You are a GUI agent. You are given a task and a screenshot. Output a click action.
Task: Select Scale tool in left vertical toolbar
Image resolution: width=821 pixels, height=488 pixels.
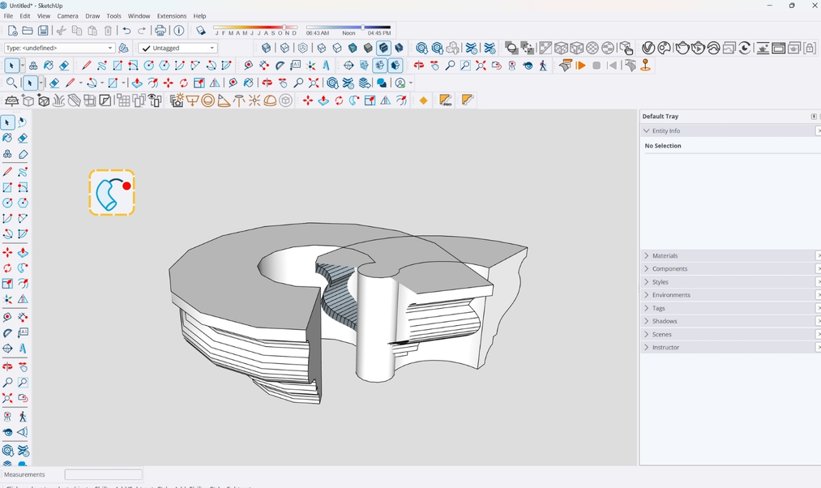(7, 284)
